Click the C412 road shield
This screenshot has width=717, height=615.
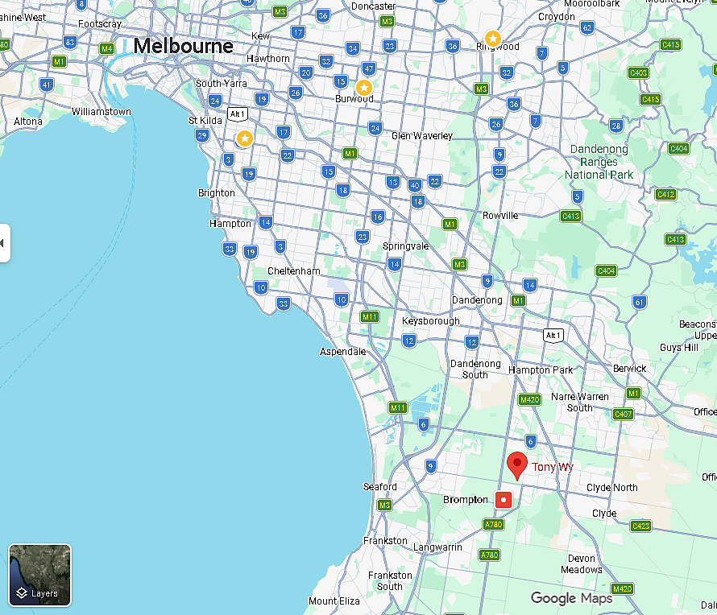(665, 194)
